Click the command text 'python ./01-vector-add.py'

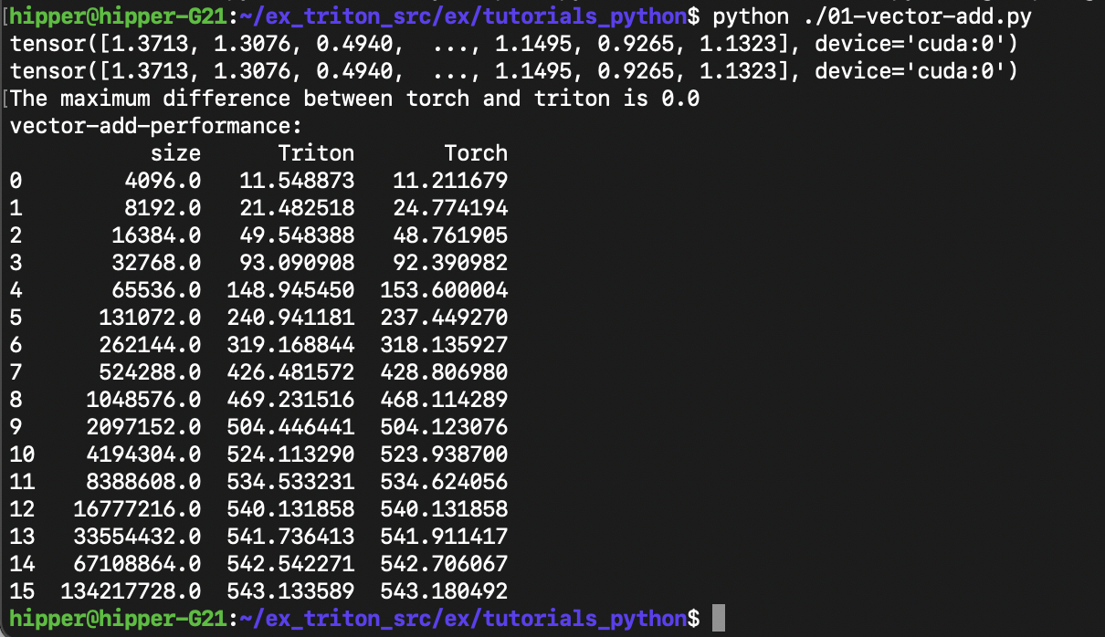pos(872,16)
